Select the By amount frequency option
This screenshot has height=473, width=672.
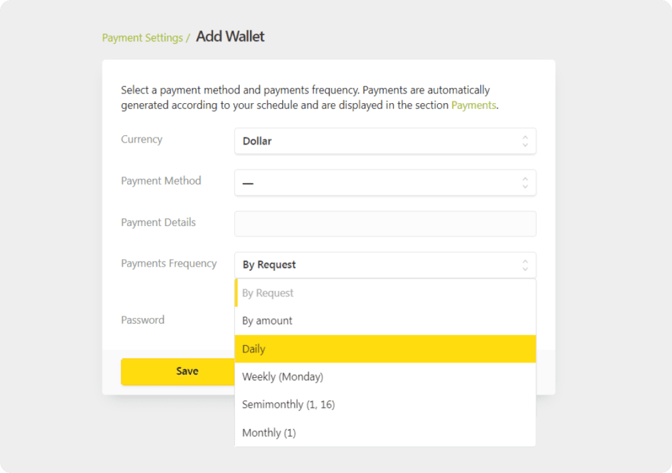pos(385,321)
